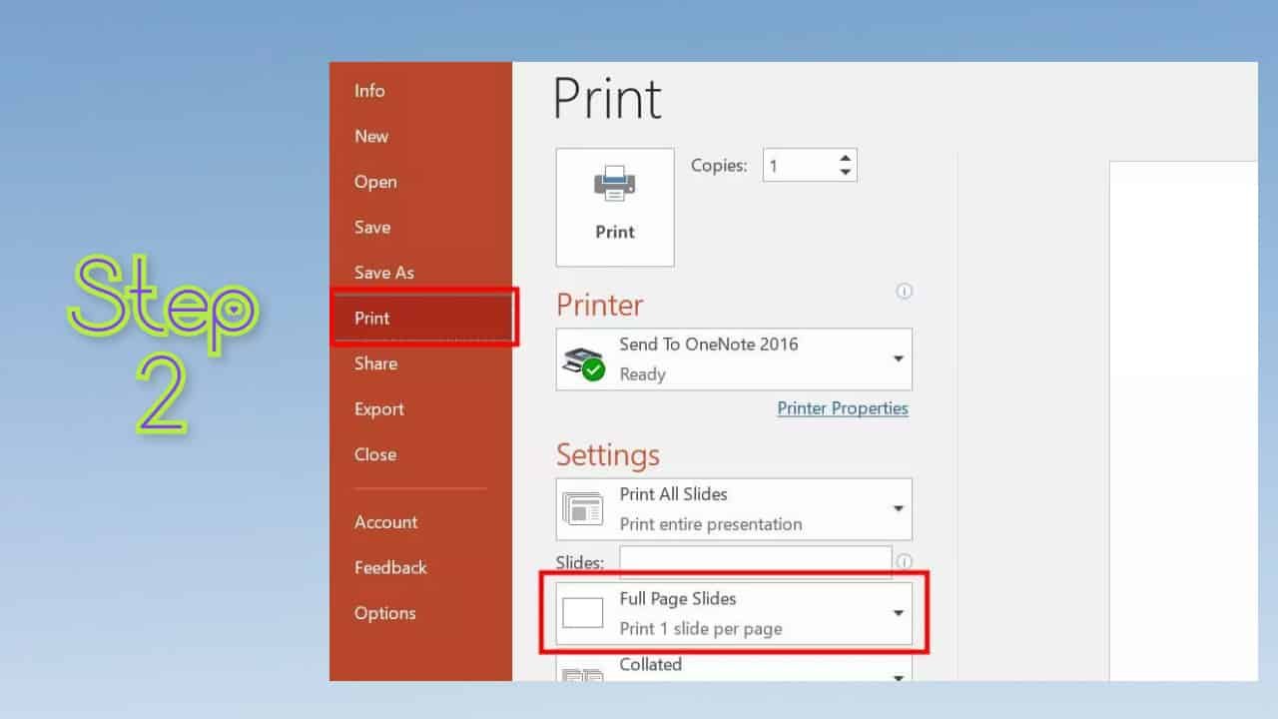The image size is (1278, 719).
Task: Open the Export menu
Action: [x=378, y=408]
